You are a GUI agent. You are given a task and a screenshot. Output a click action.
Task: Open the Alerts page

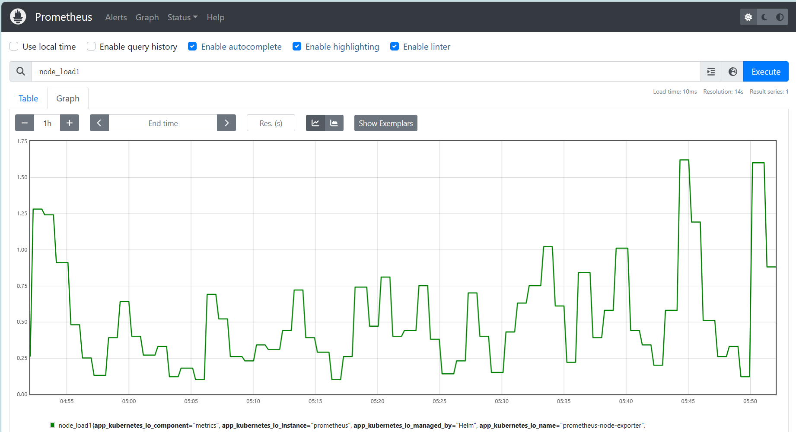click(x=116, y=17)
